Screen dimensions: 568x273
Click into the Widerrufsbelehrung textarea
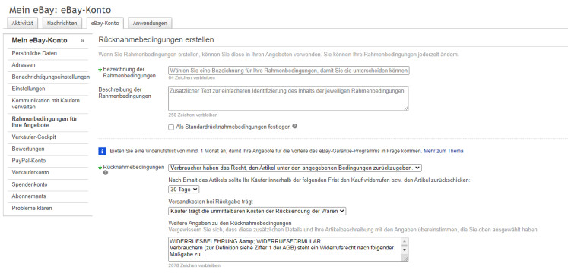(284, 249)
